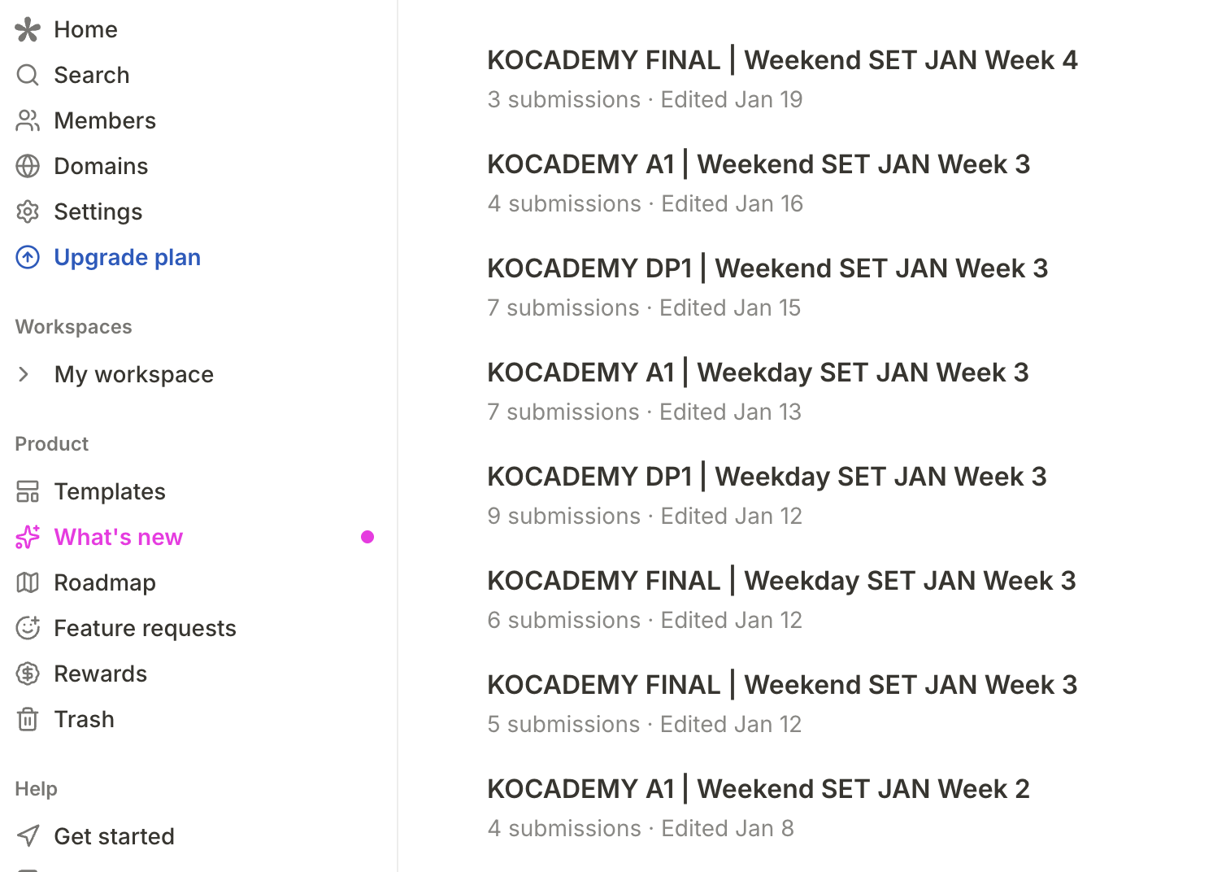Click the Rewards dollar icon
Screen dimensions: 1226x872
28,674
